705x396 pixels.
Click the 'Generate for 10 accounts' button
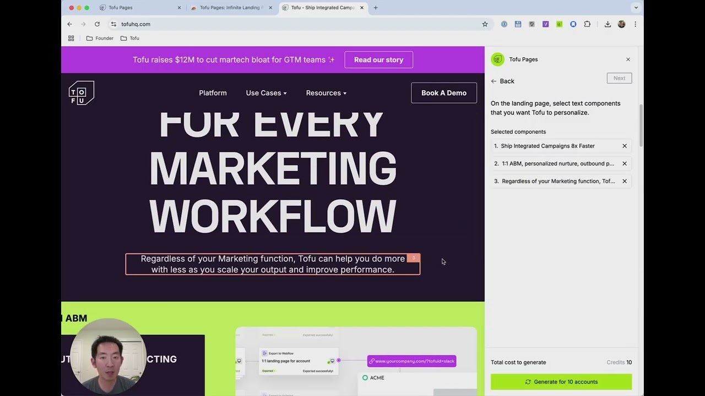coord(561,382)
